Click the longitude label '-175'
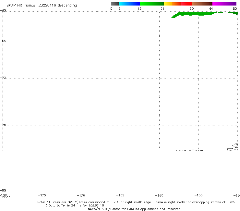This screenshot has height=211, width=240. [x=42, y=195]
